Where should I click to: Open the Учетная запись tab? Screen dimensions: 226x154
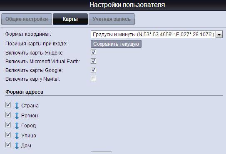(112, 19)
